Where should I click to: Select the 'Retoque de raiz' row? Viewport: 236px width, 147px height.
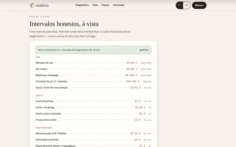tap(93, 63)
